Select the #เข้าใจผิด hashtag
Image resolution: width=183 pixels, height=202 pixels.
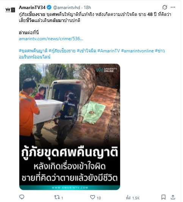click(86, 51)
